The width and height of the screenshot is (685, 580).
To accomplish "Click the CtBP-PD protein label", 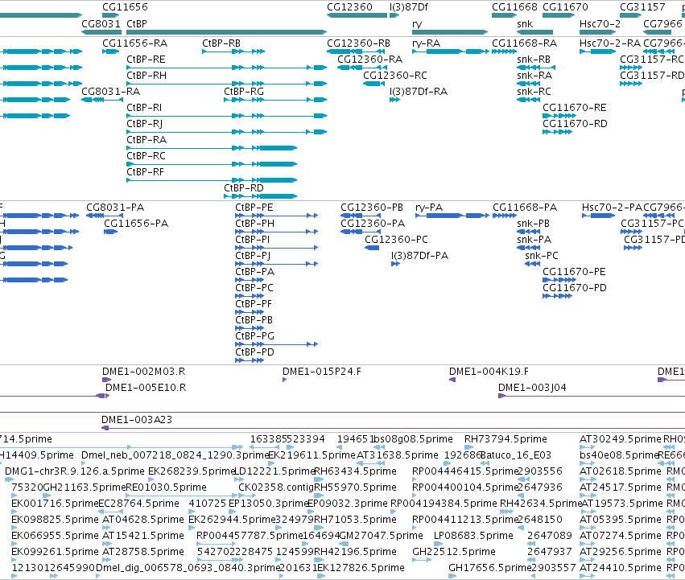I will point(254,352).
